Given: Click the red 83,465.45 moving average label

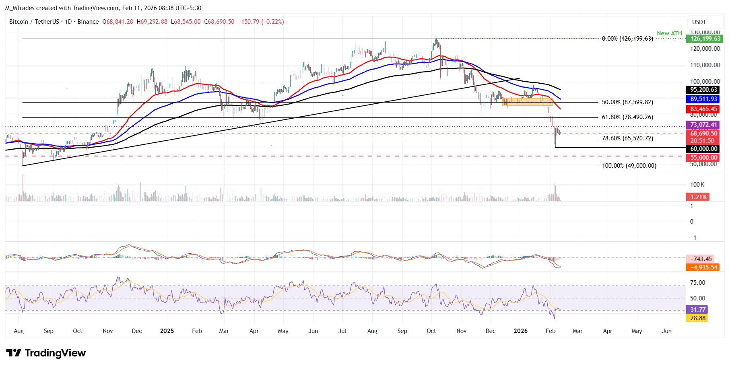Looking at the screenshot, I should pos(702,109).
